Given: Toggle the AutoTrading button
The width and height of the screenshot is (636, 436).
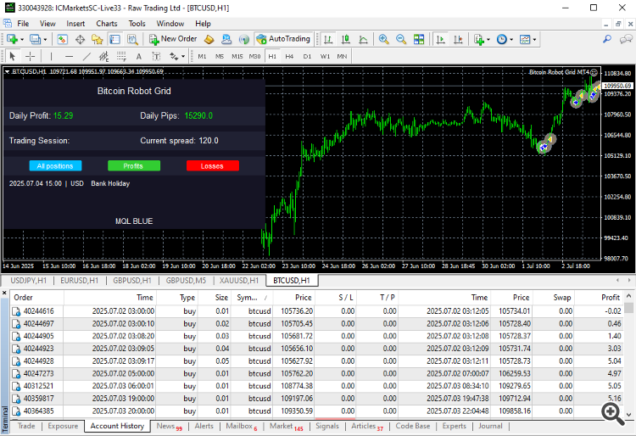Looking at the screenshot, I should click(x=283, y=39).
